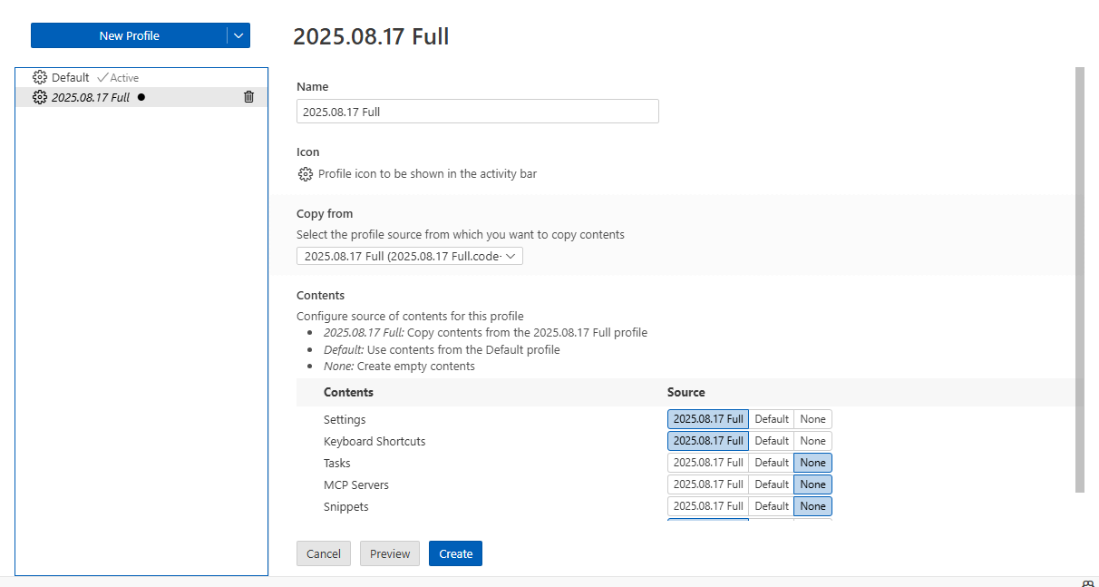The height and width of the screenshot is (587, 1099).
Task: Click the profile icon gear under Icon section
Action: pyautogui.click(x=306, y=174)
